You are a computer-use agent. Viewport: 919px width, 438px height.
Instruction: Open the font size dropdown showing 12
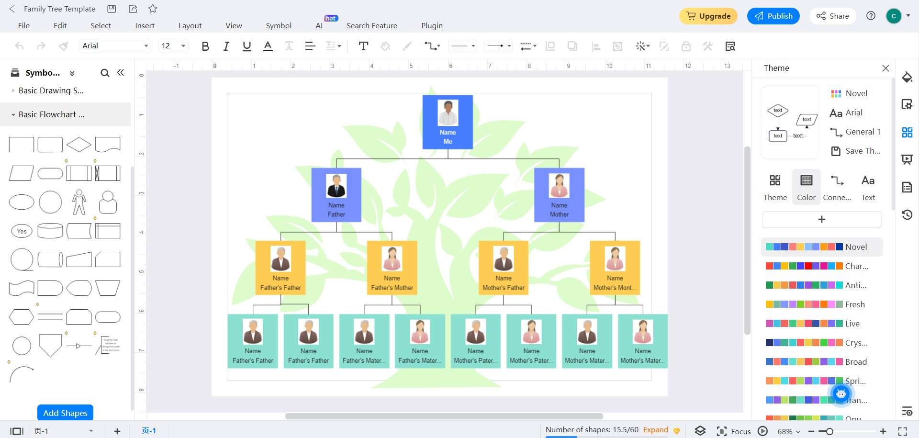pos(173,46)
